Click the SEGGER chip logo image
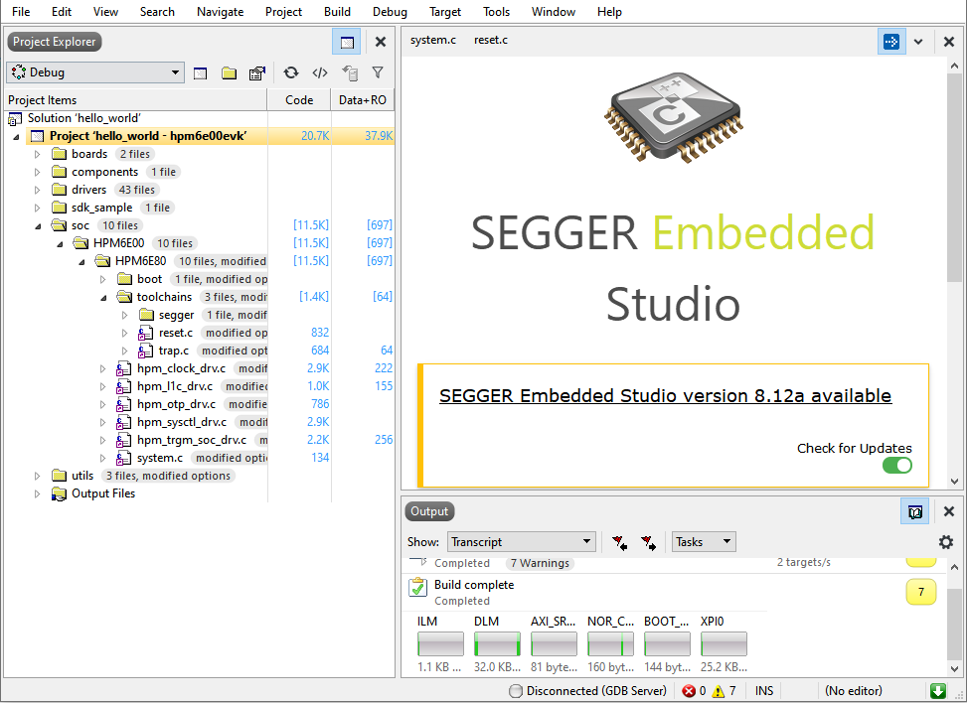The height and width of the screenshot is (703, 967). point(674,118)
